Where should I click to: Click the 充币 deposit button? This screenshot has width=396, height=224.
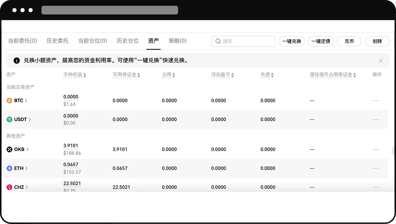click(349, 41)
